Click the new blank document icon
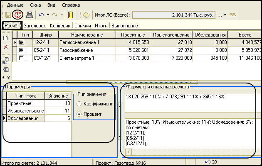 click(6, 38)
